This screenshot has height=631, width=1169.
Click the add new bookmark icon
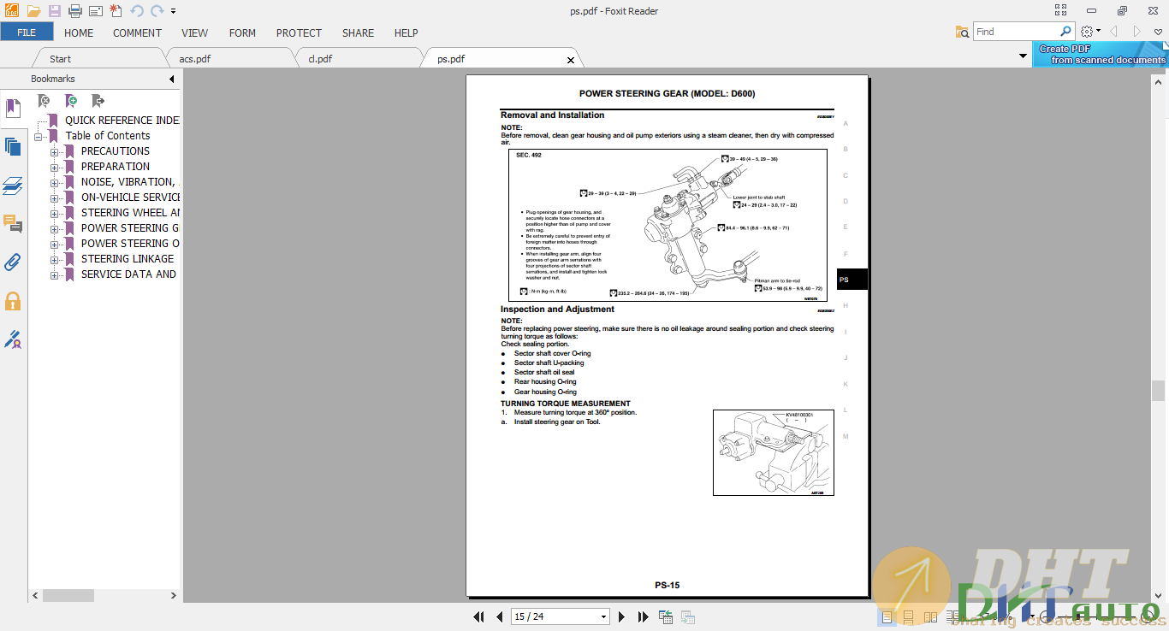click(x=72, y=101)
